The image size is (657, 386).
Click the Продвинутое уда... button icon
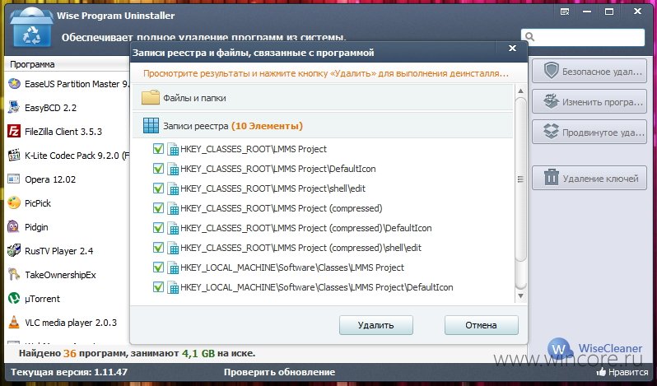(x=551, y=132)
